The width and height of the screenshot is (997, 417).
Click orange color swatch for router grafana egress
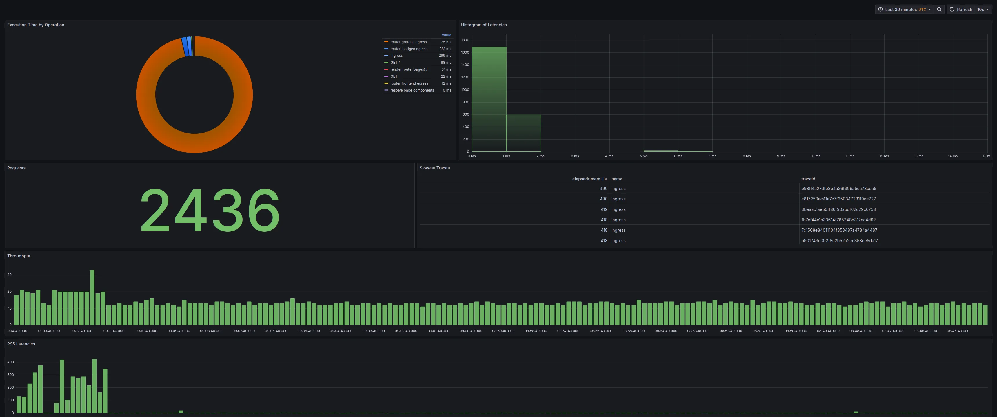tap(386, 42)
